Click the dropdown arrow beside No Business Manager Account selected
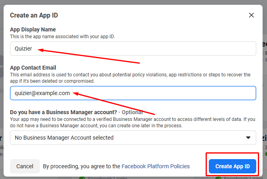Screen dimensions: 267x179 click(x=248, y=138)
